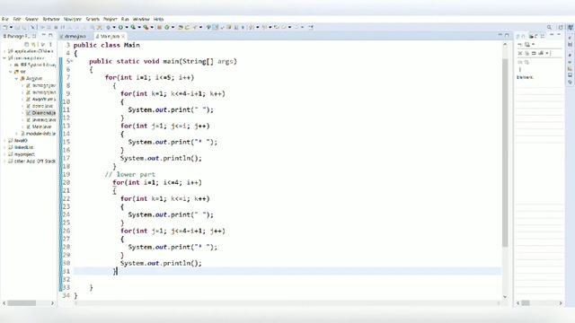575x323 pixels.
Task: Open the Window menu
Action: point(141,19)
